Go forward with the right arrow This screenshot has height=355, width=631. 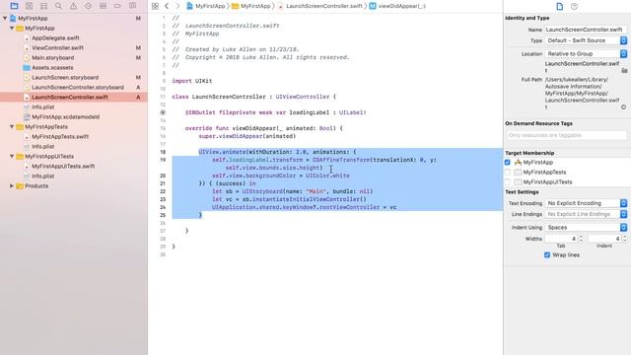pos(177,6)
